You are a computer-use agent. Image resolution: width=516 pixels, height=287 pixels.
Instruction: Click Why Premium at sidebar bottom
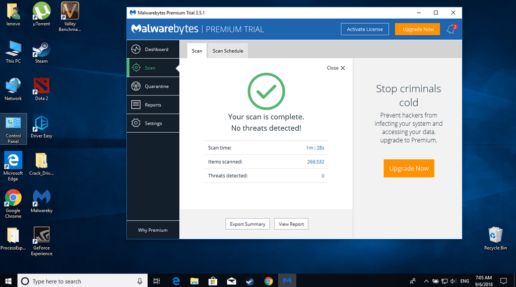click(x=153, y=230)
